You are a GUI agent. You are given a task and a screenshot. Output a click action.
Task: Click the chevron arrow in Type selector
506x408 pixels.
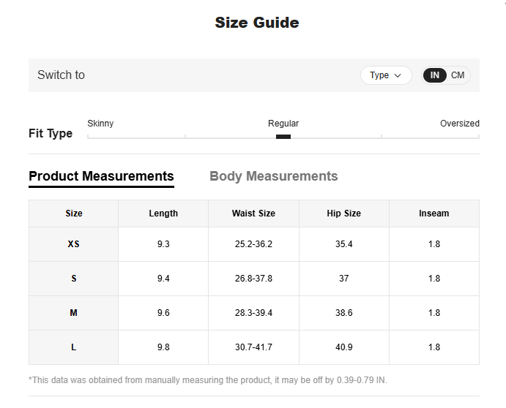pos(398,75)
